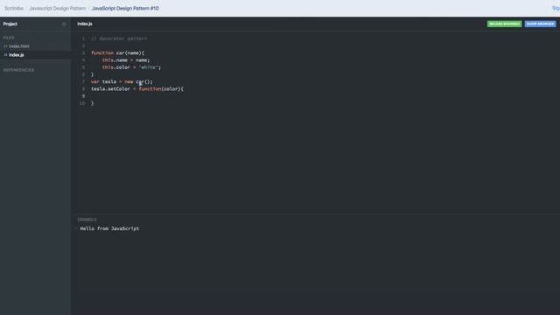Click the decorator pattern comment line
Image resolution: width=560 pixels, height=315 pixels.
tap(119, 38)
